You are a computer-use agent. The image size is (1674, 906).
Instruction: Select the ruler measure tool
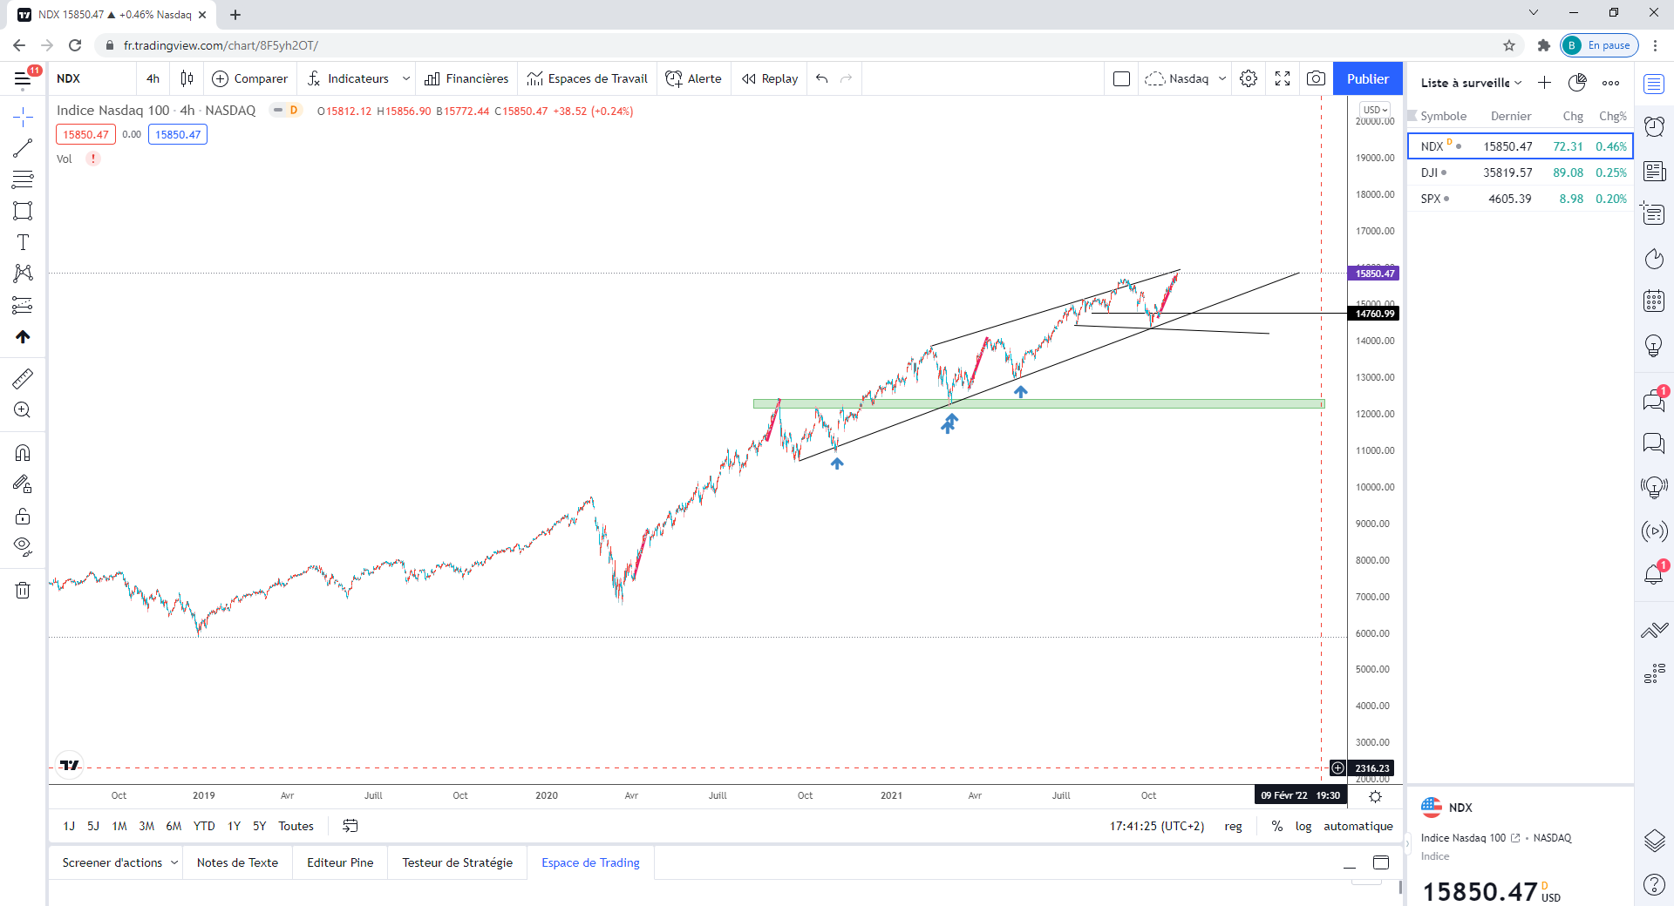23,378
